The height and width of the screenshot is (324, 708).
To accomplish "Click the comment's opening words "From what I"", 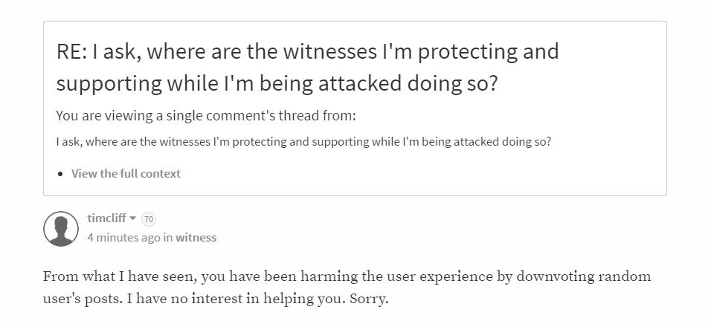I will click(84, 276).
